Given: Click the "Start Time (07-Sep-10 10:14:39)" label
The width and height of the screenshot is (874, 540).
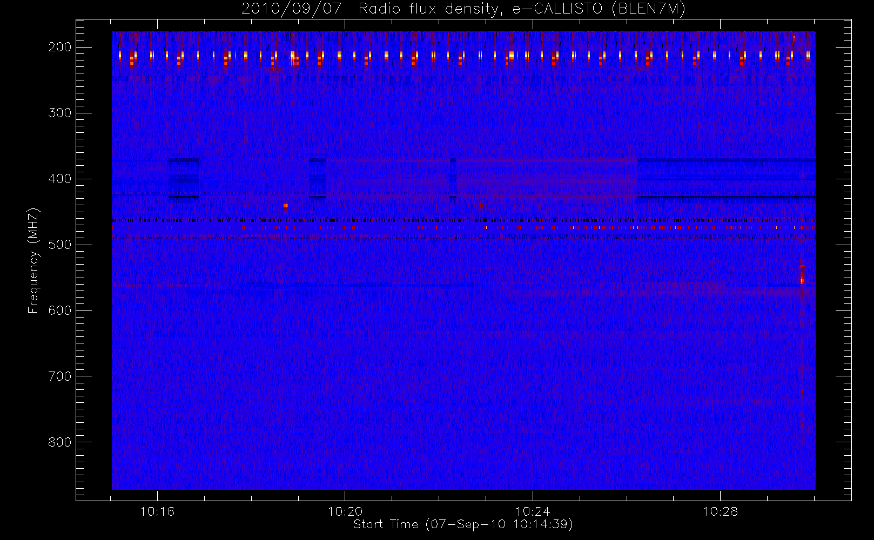Looking at the screenshot, I should (463, 524).
